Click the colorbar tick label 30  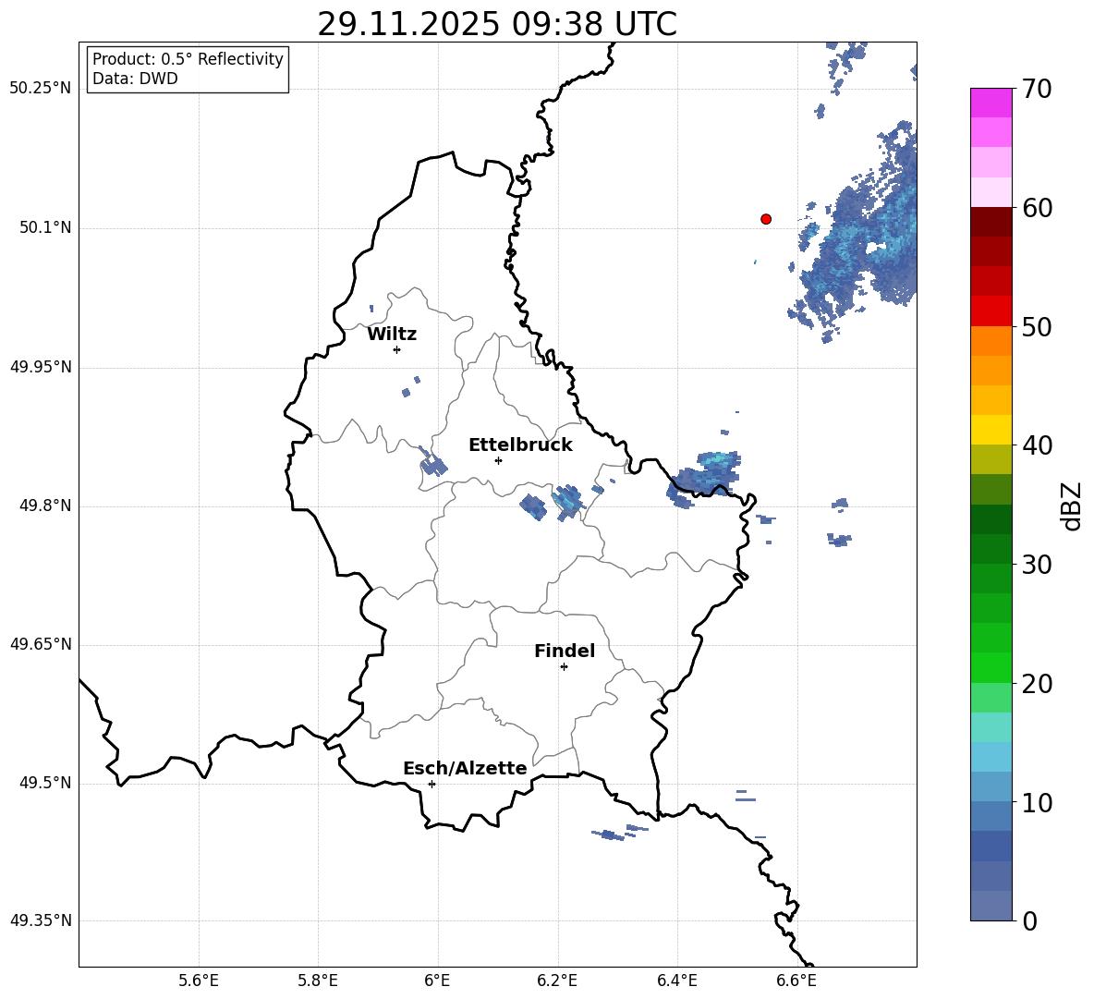(1037, 565)
